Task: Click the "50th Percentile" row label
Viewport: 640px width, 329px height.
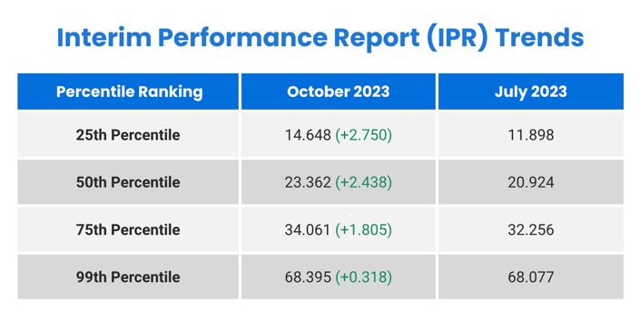Action: coord(128,182)
